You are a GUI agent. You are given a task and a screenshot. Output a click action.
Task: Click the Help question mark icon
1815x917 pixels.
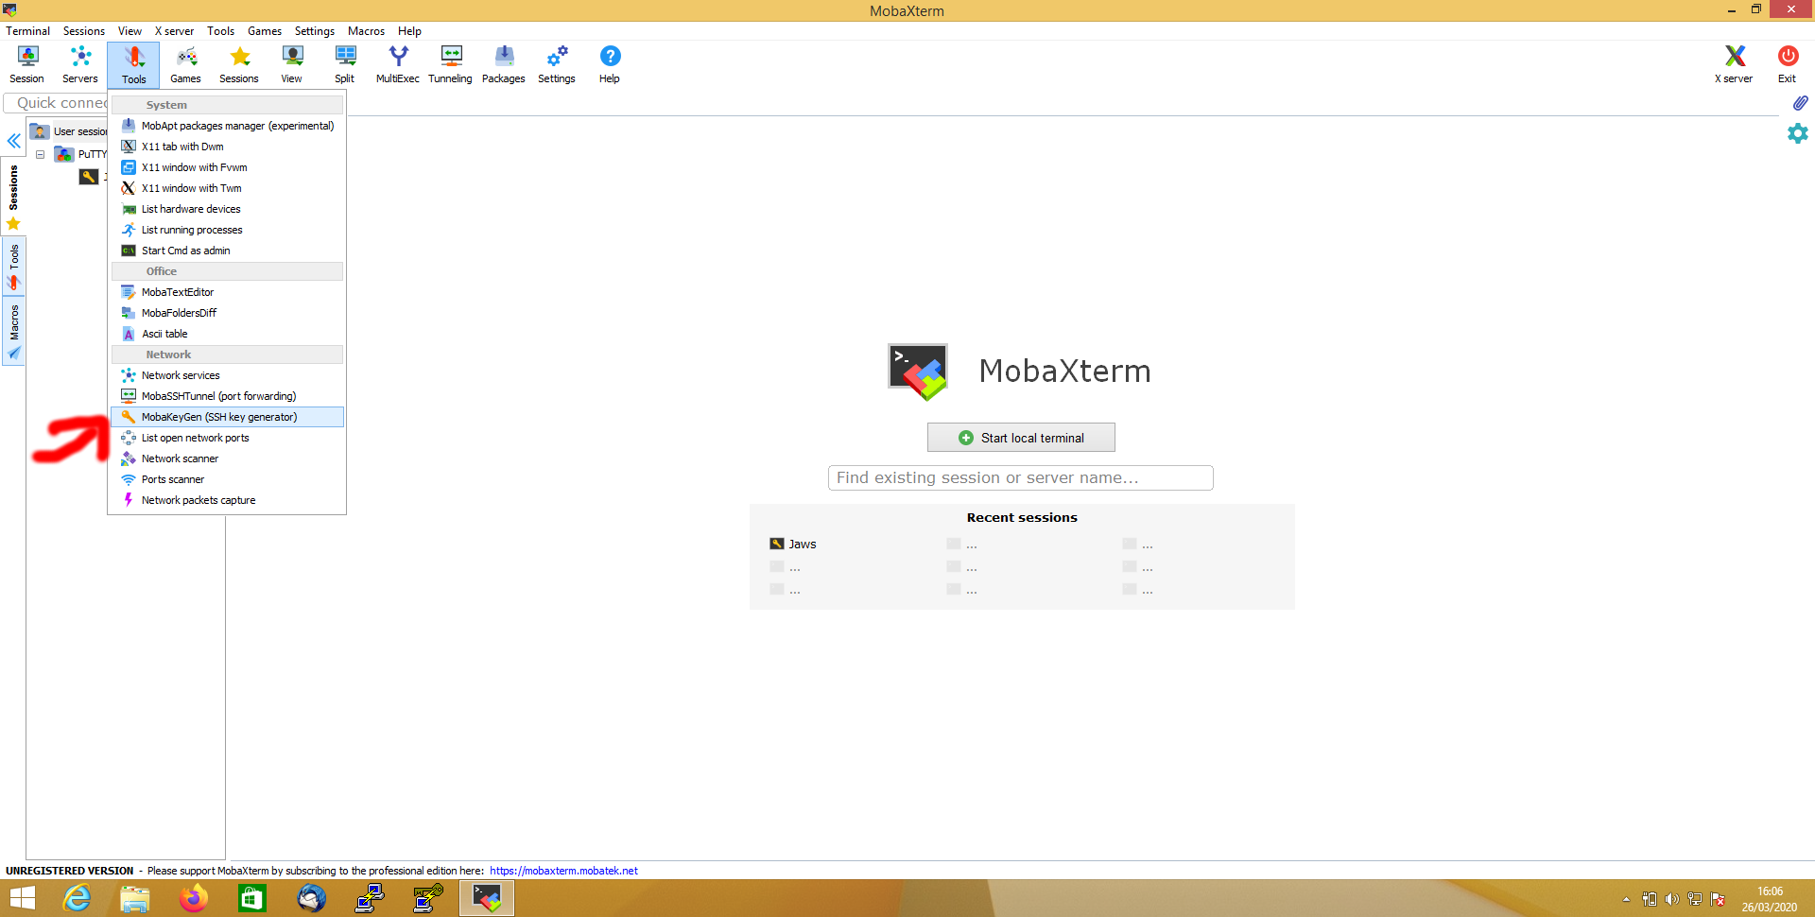coord(610,64)
